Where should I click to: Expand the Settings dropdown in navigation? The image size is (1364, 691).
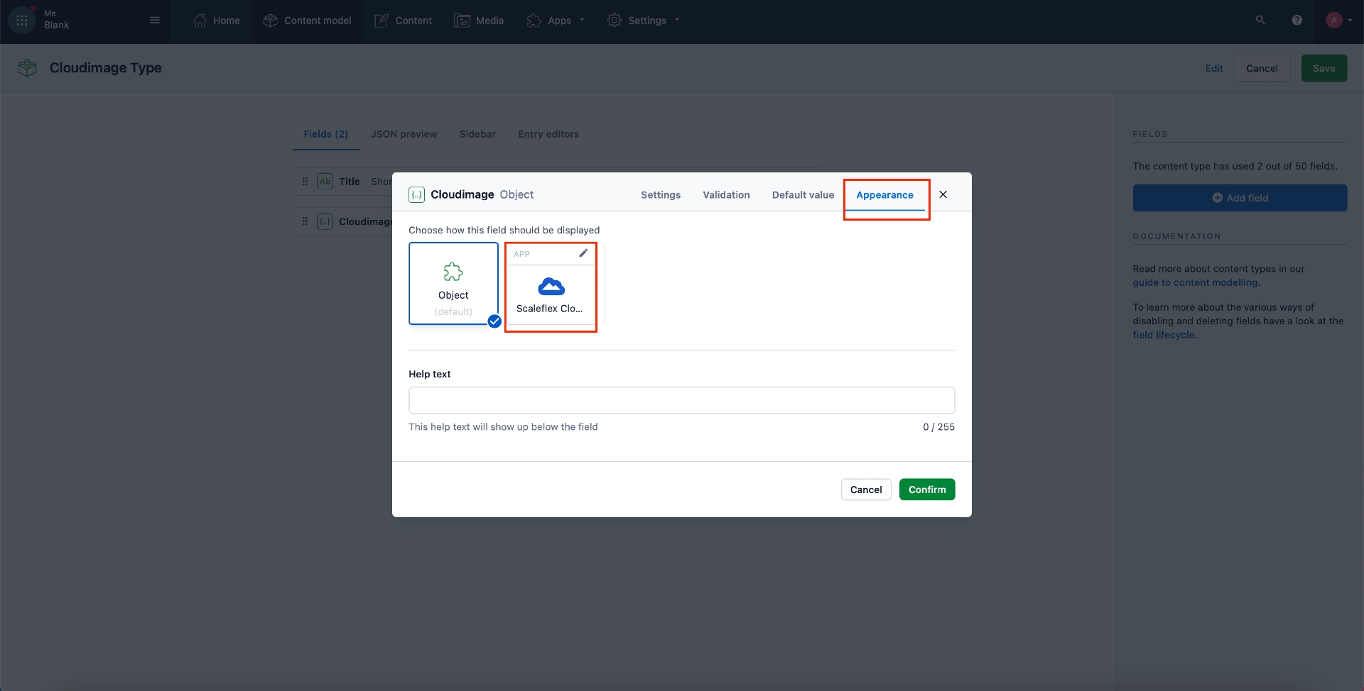point(644,21)
